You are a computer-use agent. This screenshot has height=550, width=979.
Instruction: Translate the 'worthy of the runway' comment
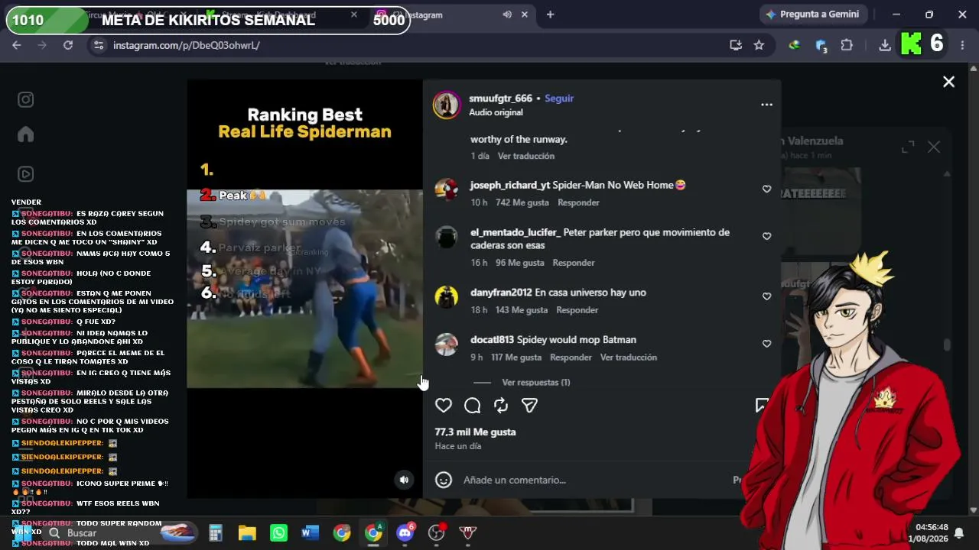click(x=526, y=156)
